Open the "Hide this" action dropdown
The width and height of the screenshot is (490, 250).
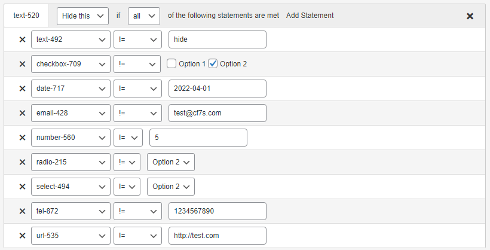click(x=82, y=16)
